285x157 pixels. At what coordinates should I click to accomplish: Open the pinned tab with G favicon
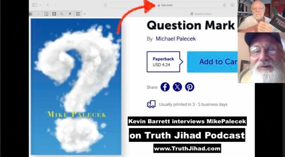38,14
